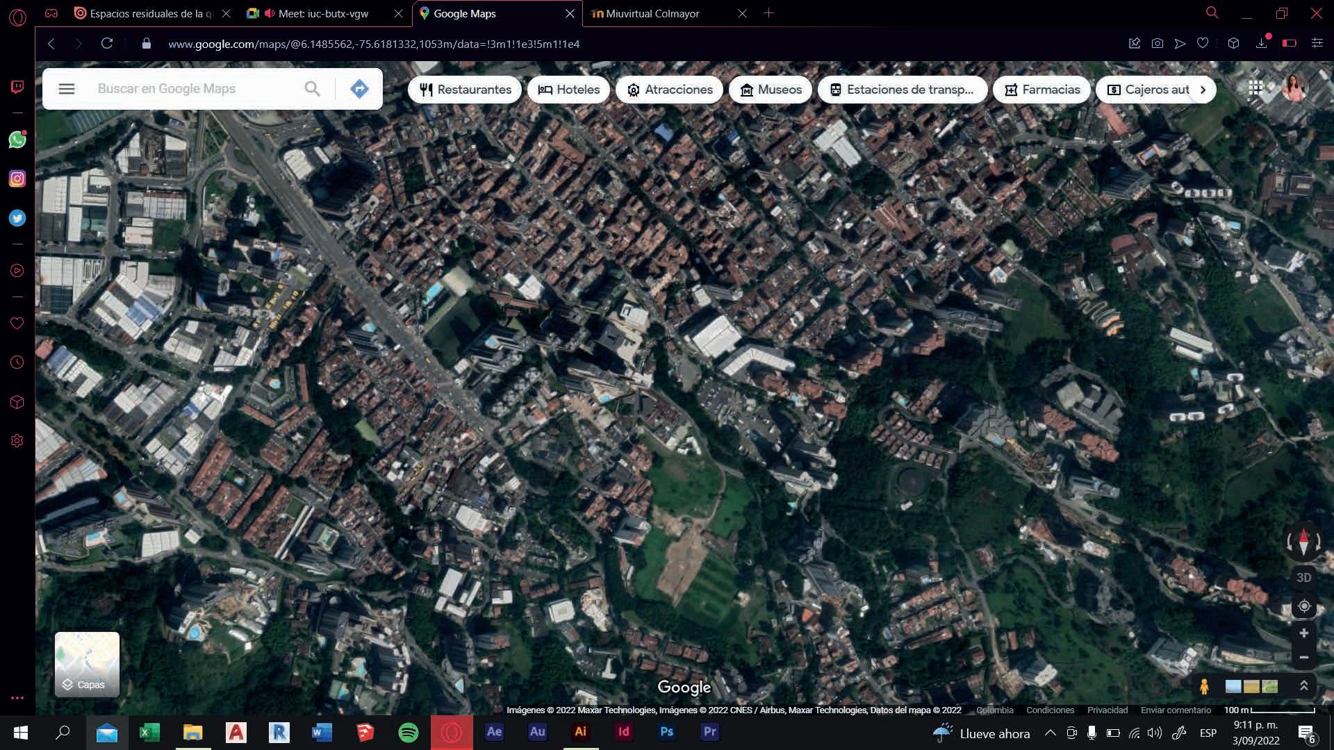Viewport: 1334px width, 750px height.
Task: Zoom in the map with plus
Action: (x=1303, y=633)
